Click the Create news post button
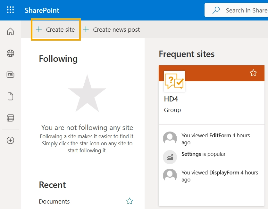 pos(112,29)
